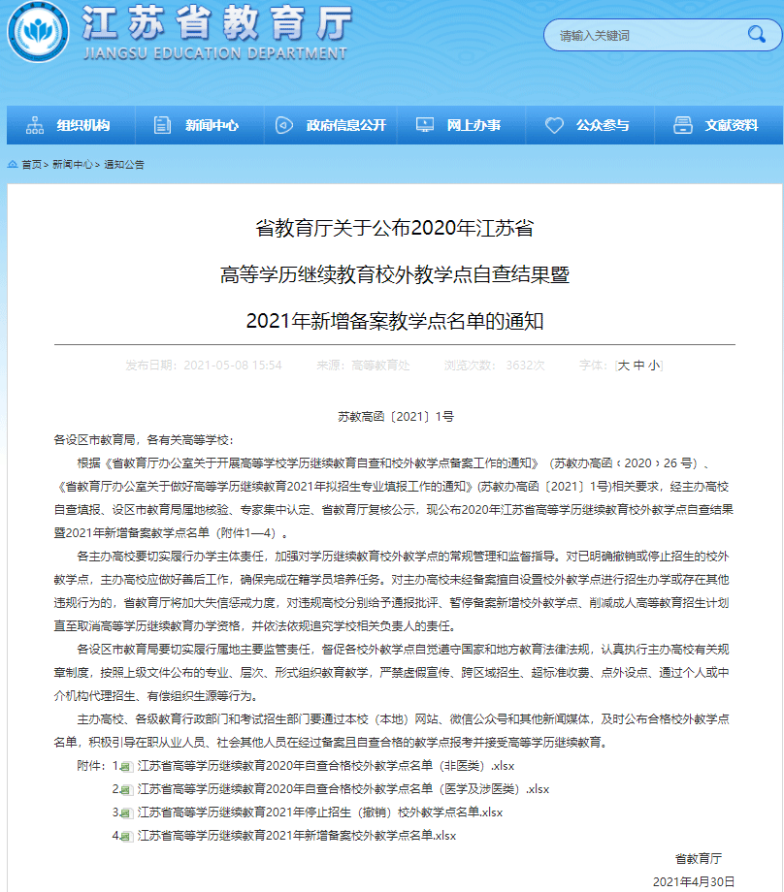This screenshot has height=892, width=784.
Task: Go to 新闻中心 breadcrumb link
Action: (x=73, y=165)
